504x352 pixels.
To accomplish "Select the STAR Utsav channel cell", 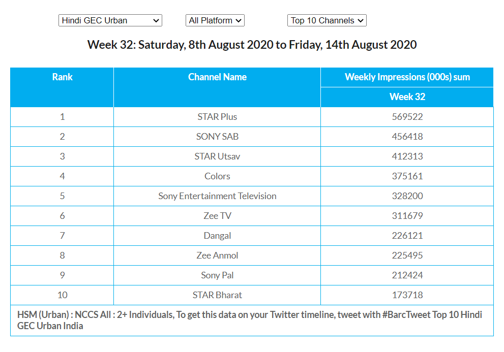I will pos(217,156).
